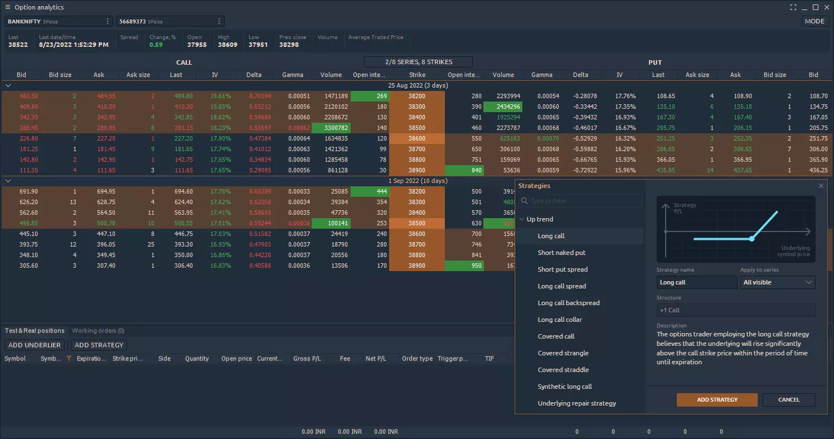The height and width of the screenshot is (439, 834).
Task: Click put open interest cell 840
Action: click(x=465, y=170)
